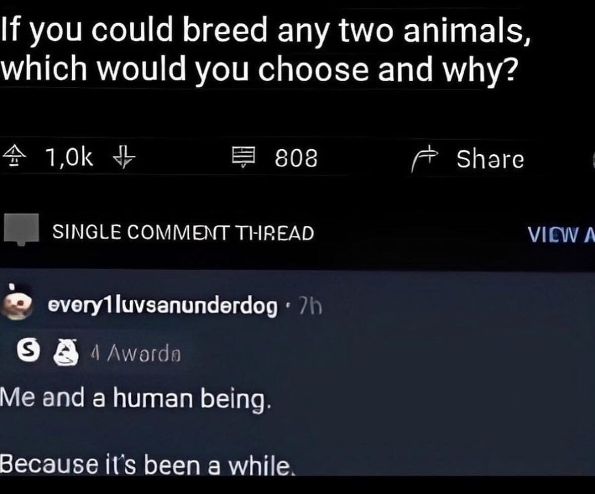The width and height of the screenshot is (595, 494).
Task: Click the commenter's Reddit avatar
Action: 17,305
